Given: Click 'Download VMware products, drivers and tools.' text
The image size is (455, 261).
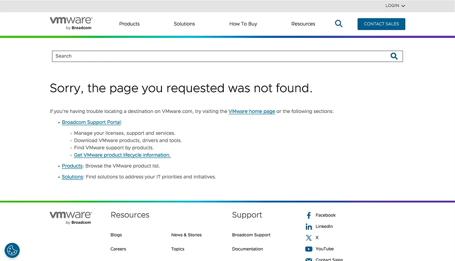Looking at the screenshot, I should [x=128, y=140].
